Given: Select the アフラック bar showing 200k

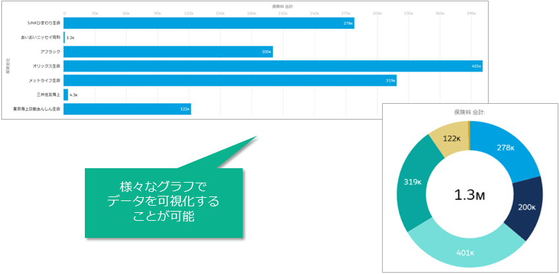Looking at the screenshot, I should point(168,52).
